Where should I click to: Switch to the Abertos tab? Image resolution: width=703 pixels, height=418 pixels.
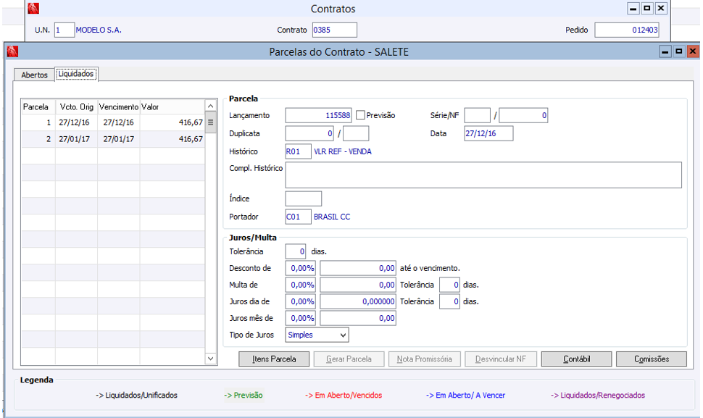click(x=34, y=75)
